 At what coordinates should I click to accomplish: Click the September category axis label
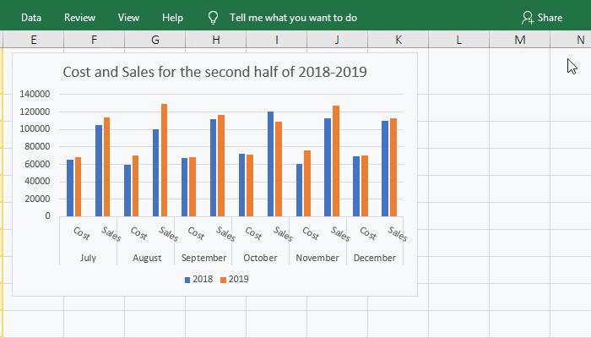pyautogui.click(x=203, y=257)
